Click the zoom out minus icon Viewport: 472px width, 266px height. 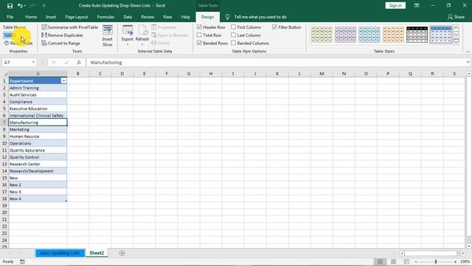point(416,262)
